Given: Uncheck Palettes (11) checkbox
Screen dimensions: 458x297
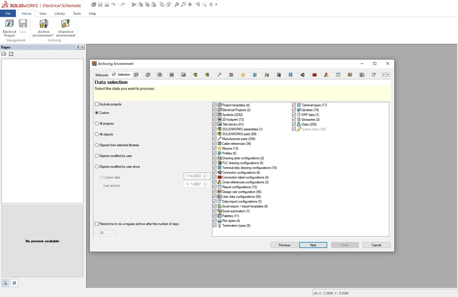Looking at the screenshot, I should (x=215, y=216).
